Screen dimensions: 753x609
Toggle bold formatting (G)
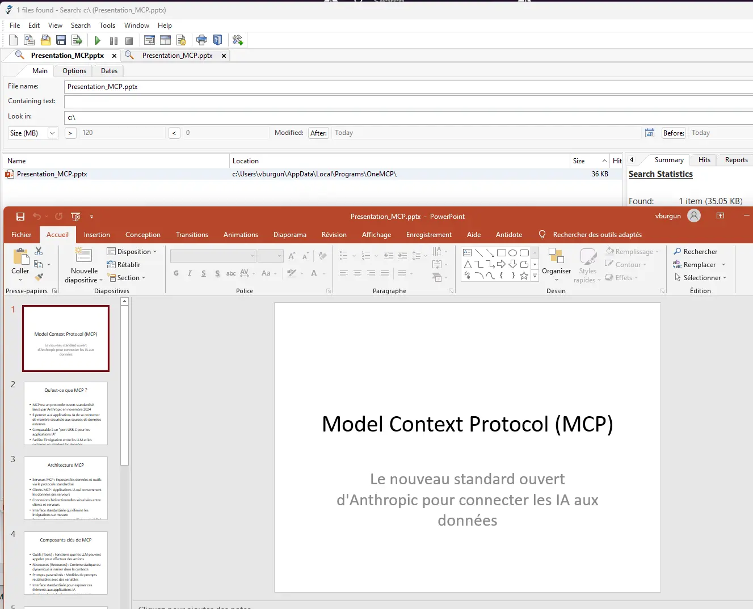[176, 273]
